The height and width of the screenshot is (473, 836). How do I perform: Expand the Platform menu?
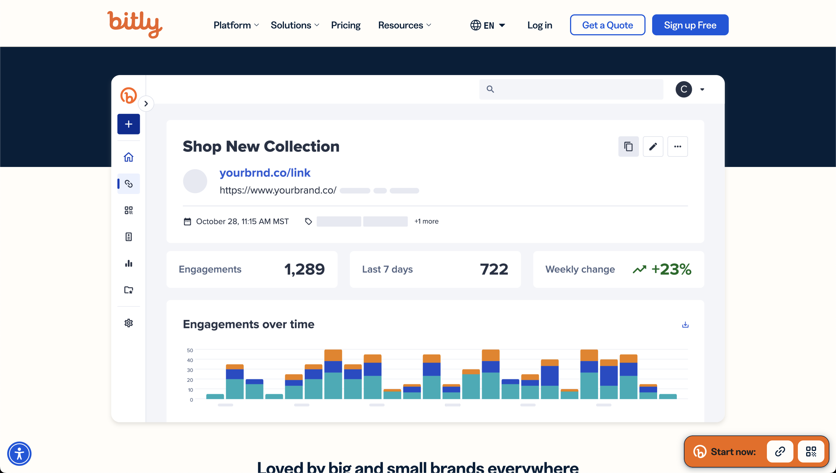(x=236, y=25)
